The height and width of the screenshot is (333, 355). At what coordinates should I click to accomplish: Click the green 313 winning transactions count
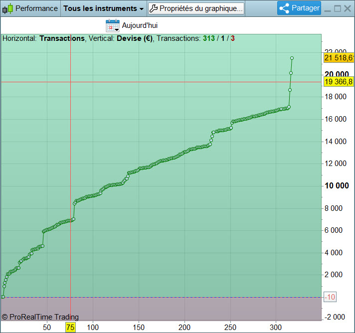coord(209,38)
